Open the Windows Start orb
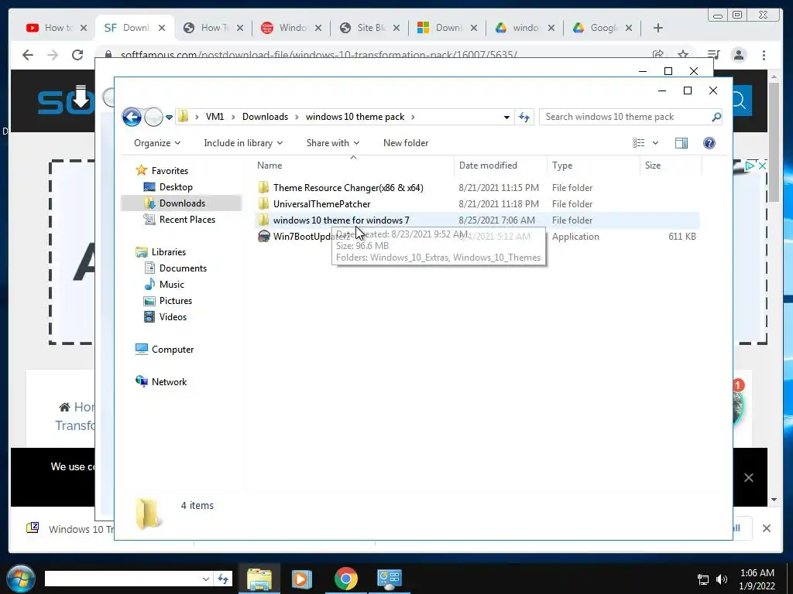The height and width of the screenshot is (594, 793). [x=21, y=579]
